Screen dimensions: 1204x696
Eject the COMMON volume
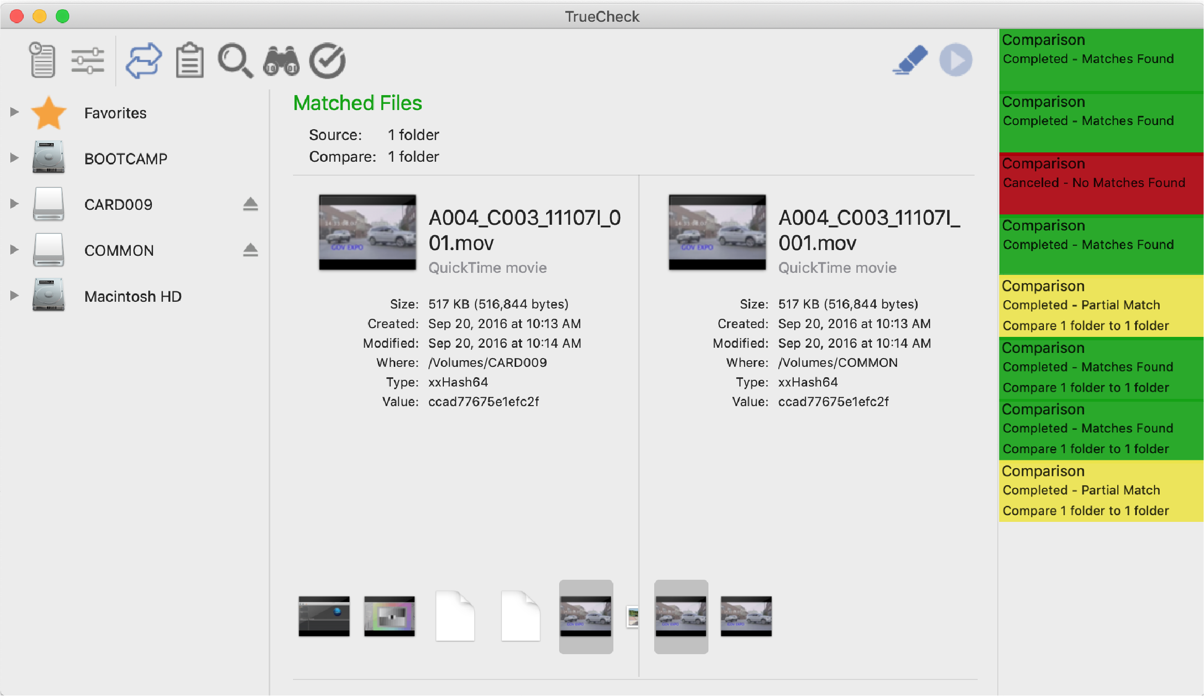click(251, 250)
